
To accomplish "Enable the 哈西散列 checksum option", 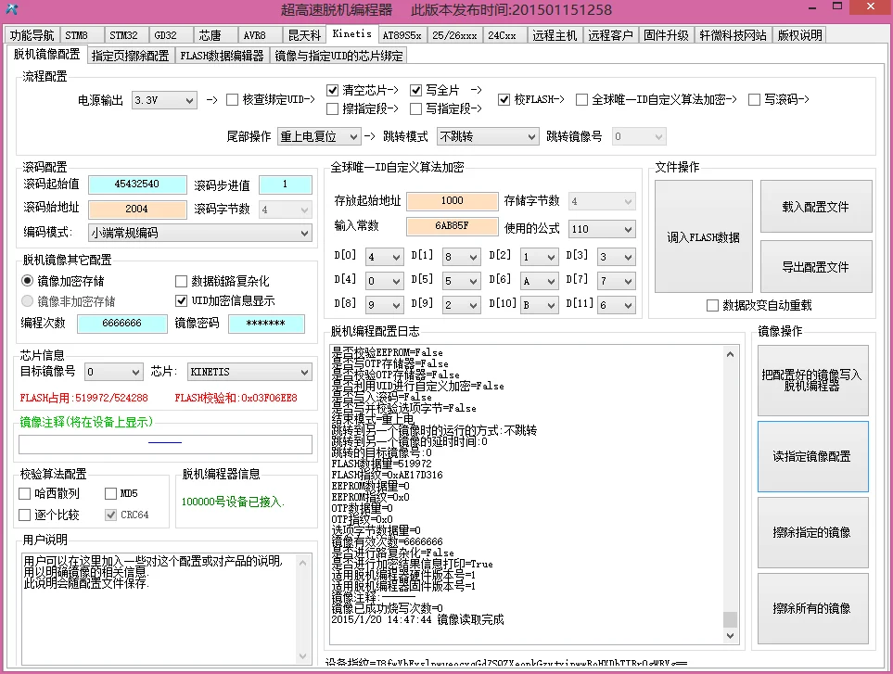I will [x=24, y=493].
